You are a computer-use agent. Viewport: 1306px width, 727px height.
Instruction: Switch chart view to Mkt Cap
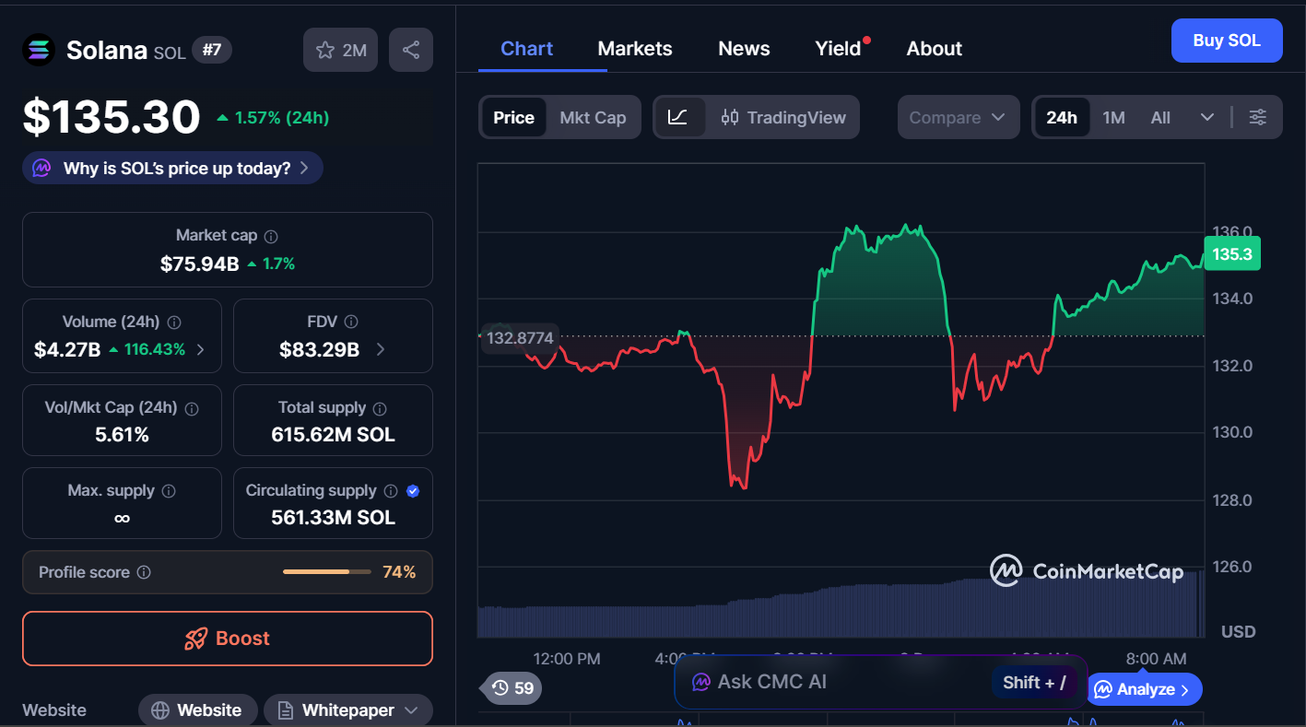coord(593,117)
